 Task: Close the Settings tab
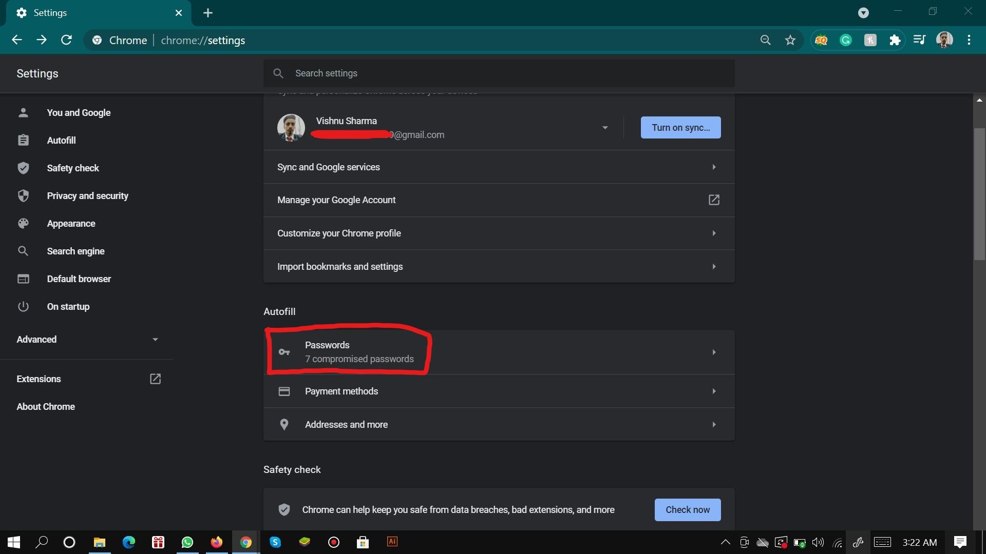point(179,13)
